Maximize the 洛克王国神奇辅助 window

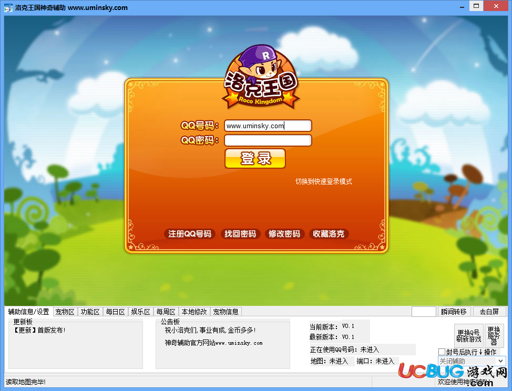click(x=476, y=6)
